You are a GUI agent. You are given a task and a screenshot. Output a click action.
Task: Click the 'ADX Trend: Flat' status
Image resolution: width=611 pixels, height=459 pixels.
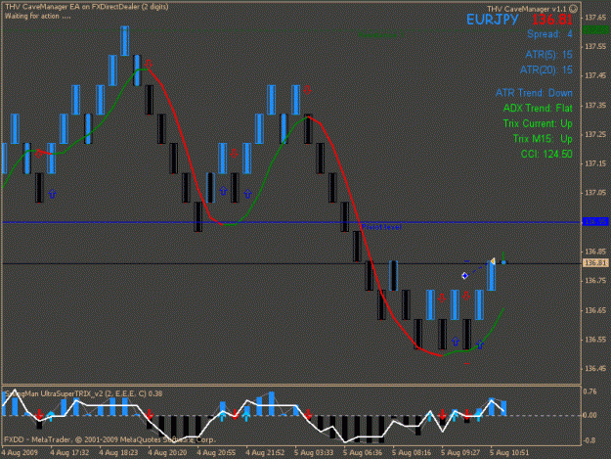tap(538, 108)
